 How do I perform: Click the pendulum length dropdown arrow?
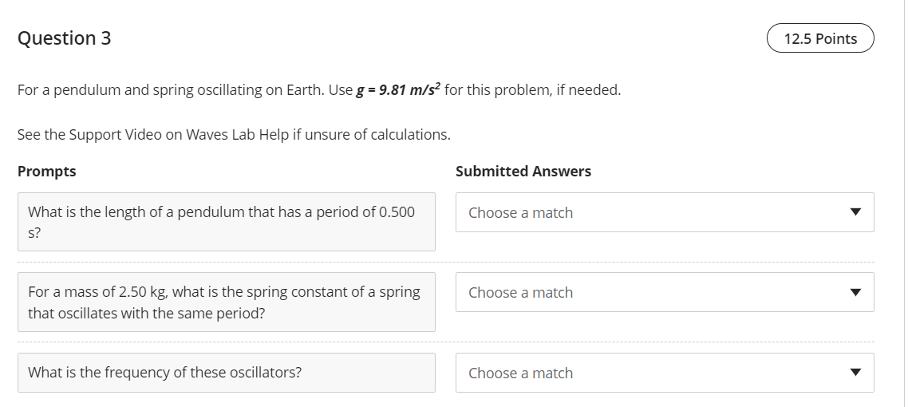[855, 213]
